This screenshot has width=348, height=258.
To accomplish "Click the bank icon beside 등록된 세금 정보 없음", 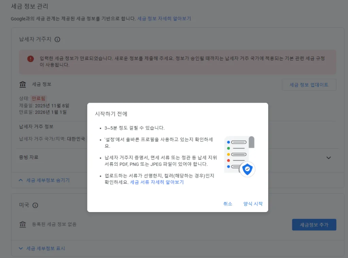I will pos(22,225).
